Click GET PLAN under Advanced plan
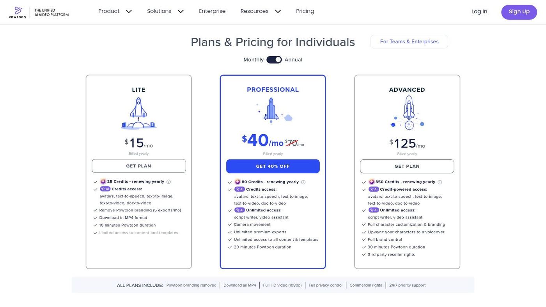 click(407, 166)
